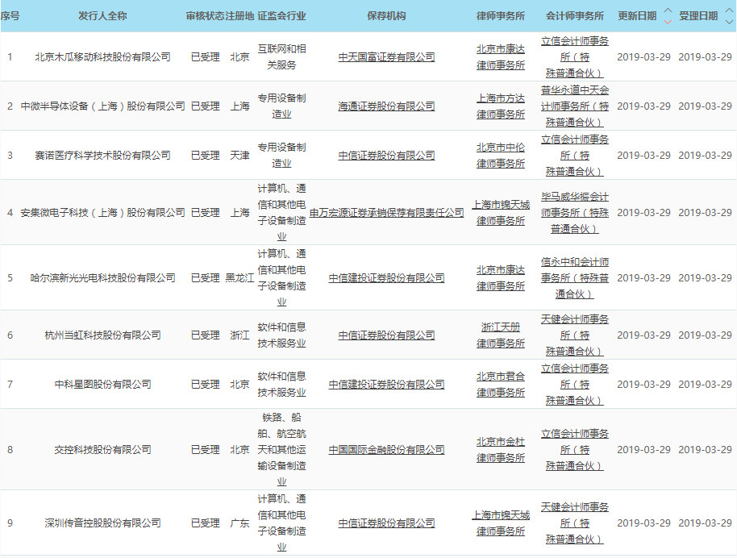This screenshot has height=558, width=737.
Task: Sort 更新日期 ascending with up arrow
Action: coord(667,10)
